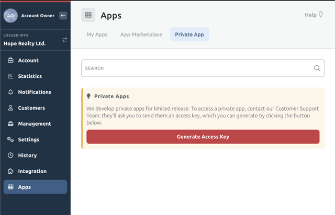Open Account in the sidebar
Viewport: 335px width, 215px height.
click(28, 61)
